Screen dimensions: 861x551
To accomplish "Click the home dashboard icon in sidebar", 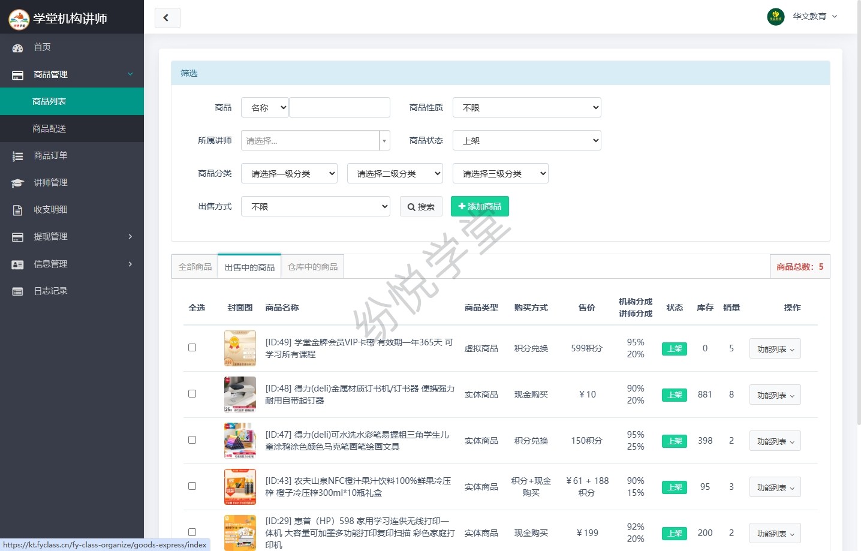I will [x=17, y=47].
